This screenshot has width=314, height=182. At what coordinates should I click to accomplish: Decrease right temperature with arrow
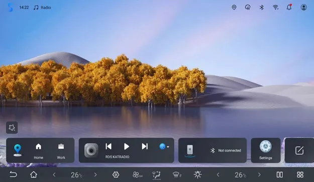[218, 175]
